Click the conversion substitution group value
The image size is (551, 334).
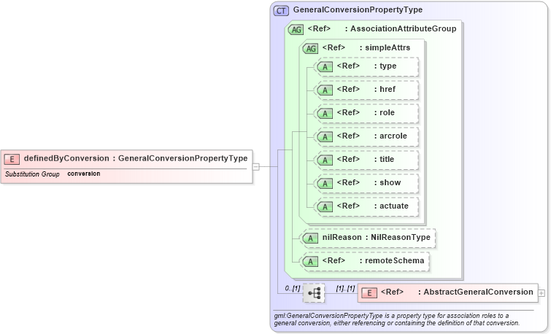(84, 174)
